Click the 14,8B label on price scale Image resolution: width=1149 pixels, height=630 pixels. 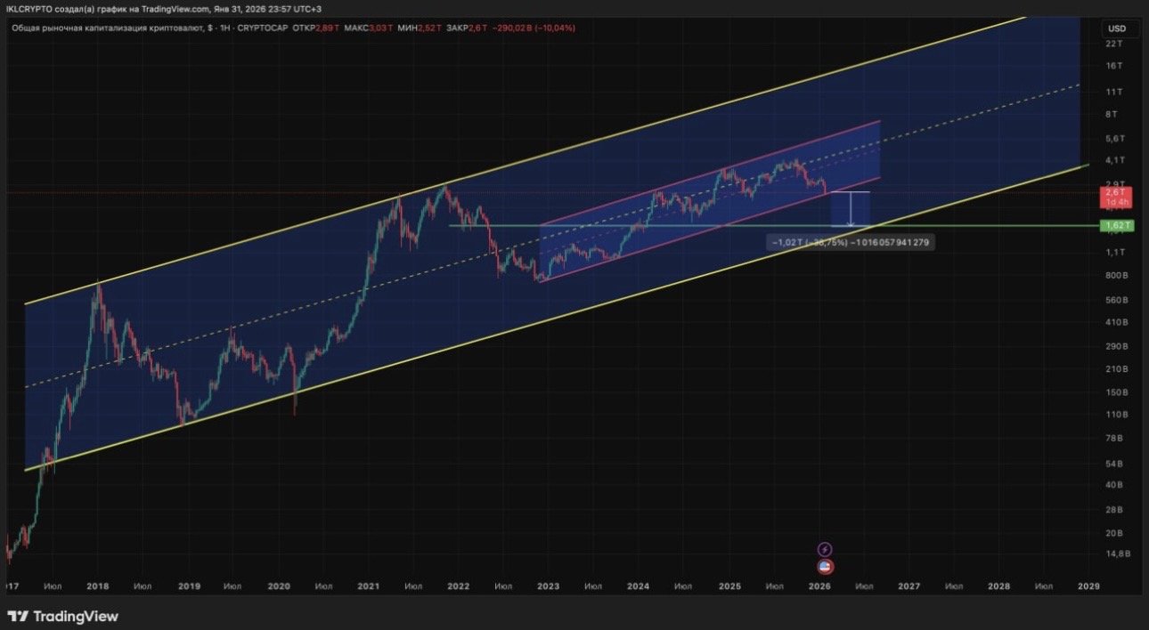tap(1117, 553)
